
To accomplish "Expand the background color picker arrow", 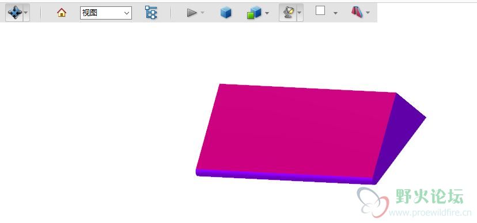I will point(335,13).
